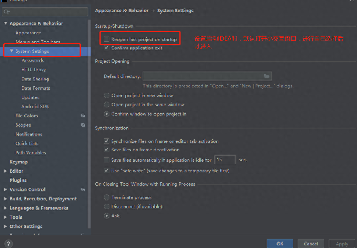
Task: Open Android SDK settings
Action: (x=35, y=107)
